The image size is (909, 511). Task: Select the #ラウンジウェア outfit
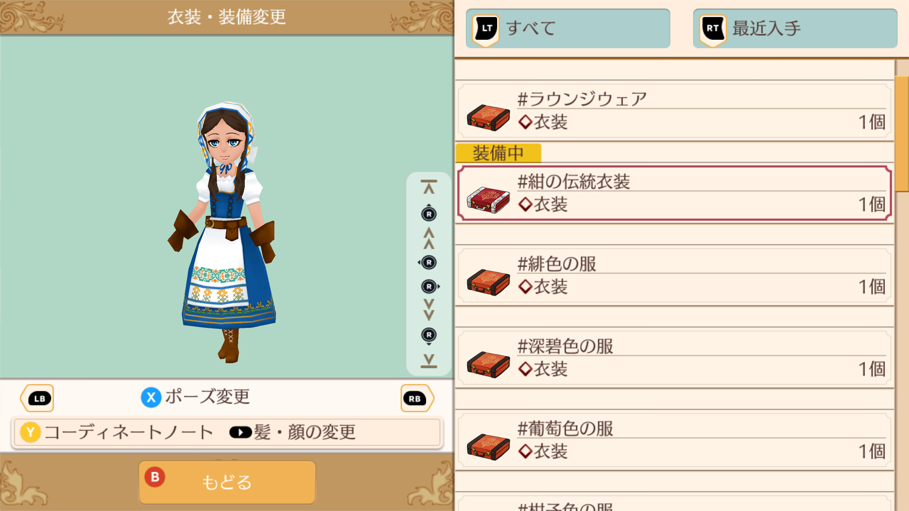click(675, 111)
